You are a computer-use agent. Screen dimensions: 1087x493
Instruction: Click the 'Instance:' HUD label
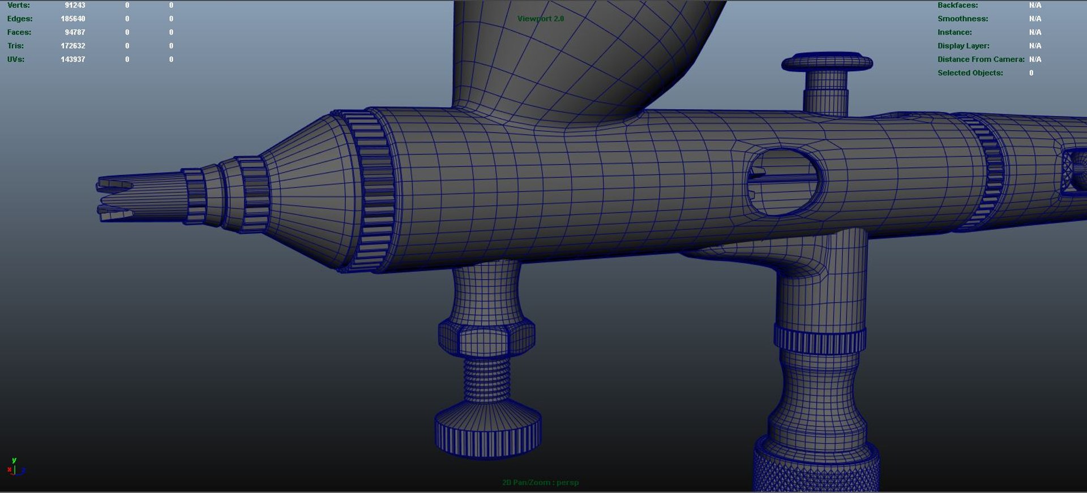[955, 32]
